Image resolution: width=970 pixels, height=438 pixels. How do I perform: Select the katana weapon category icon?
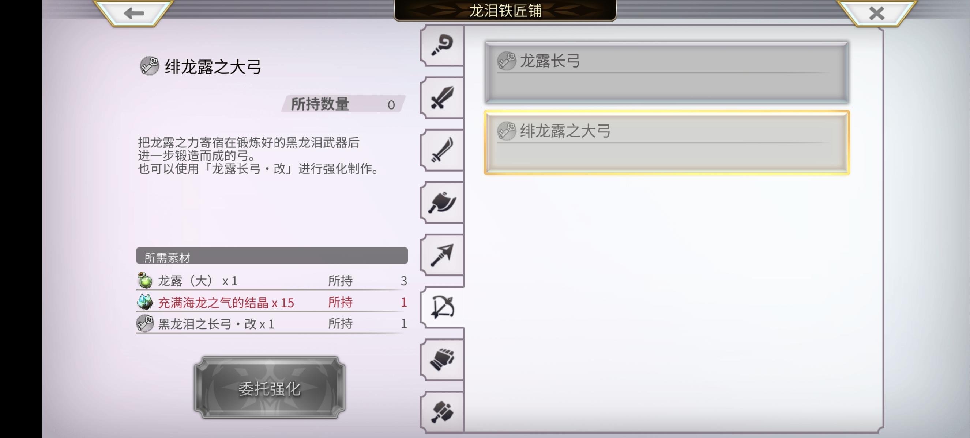442,150
